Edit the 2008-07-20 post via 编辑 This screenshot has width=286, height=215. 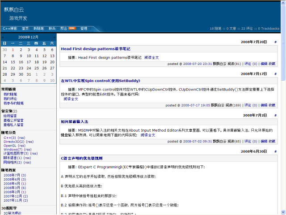(x=264, y=64)
